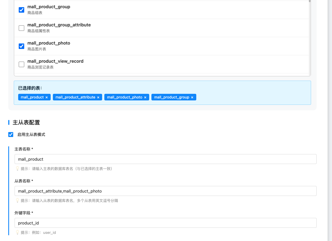The image size is (332, 241).
Task: Remove the mall_product_photo tag
Action: pos(145,97)
